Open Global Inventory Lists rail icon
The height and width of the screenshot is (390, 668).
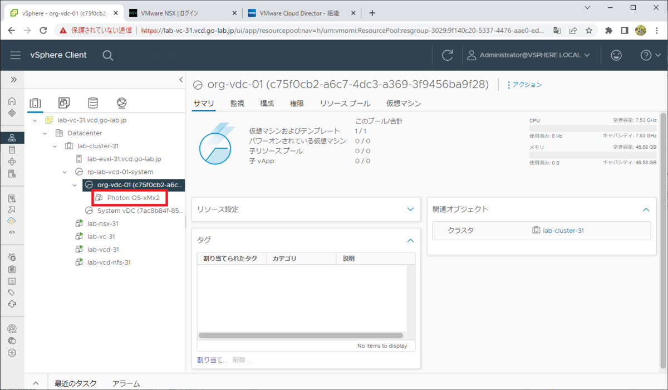[x=12, y=174]
